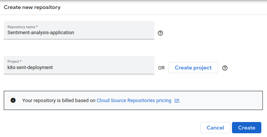Click the 'OR' text
267x137 pixels.
[x=162, y=68]
